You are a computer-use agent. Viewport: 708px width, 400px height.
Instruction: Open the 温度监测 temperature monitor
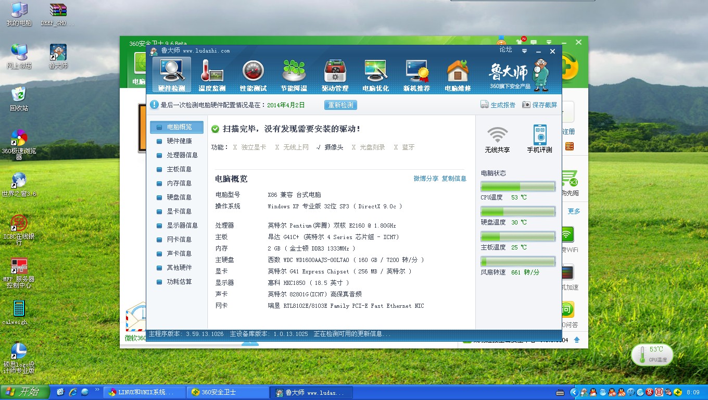pos(212,75)
